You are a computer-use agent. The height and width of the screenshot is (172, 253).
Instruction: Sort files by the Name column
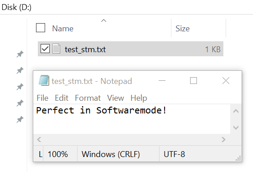[x=63, y=29]
